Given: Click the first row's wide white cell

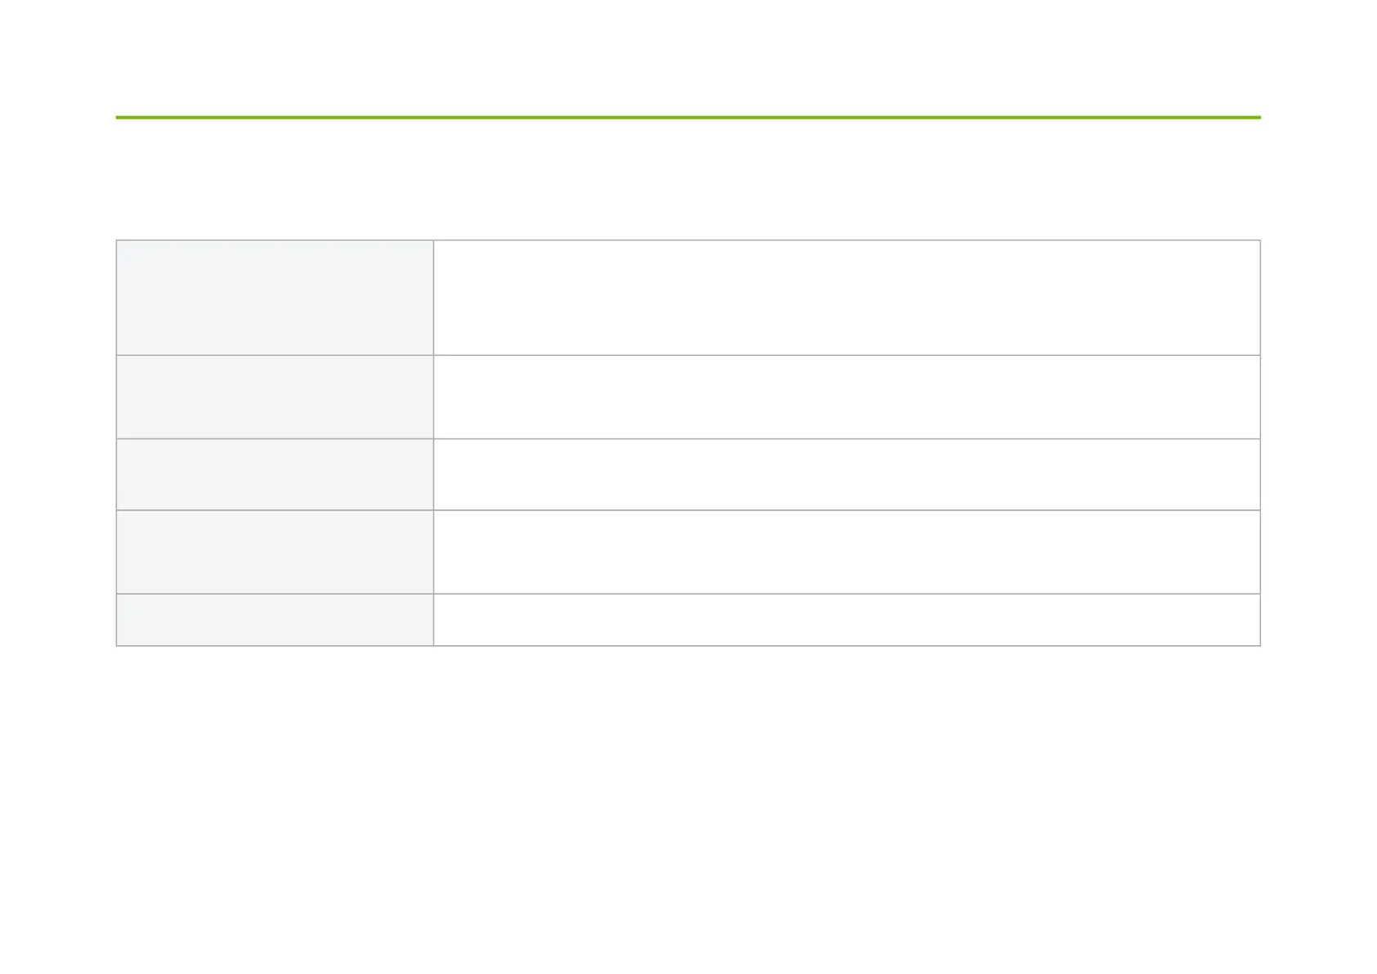Looking at the screenshot, I should 846,298.
